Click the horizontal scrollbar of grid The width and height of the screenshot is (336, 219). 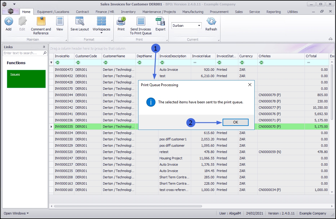(x=128, y=206)
